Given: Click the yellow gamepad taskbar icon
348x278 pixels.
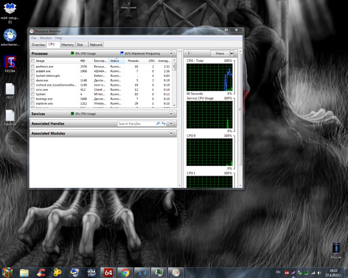Looking at the screenshot, I should click(x=58, y=273).
